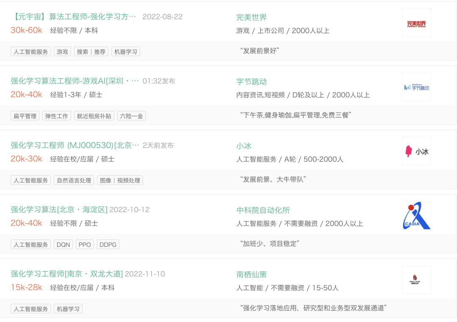Click the 2022-08-22 posting date
The height and width of the screenshot is (322, 457).
click(162, 17)
